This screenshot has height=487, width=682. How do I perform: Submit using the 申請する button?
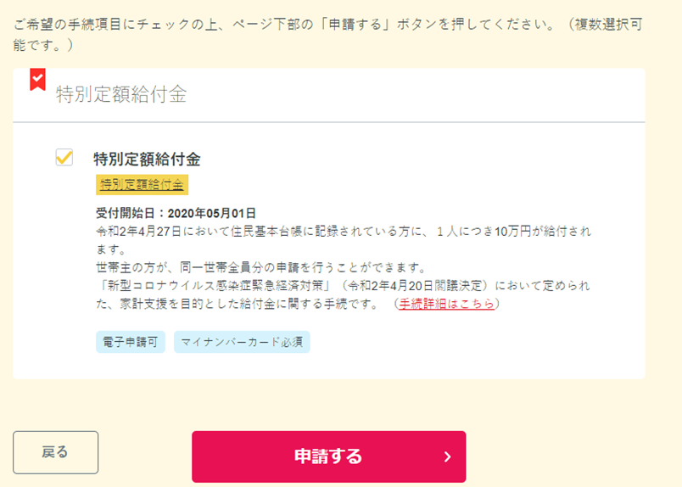(x=329, y=456)
